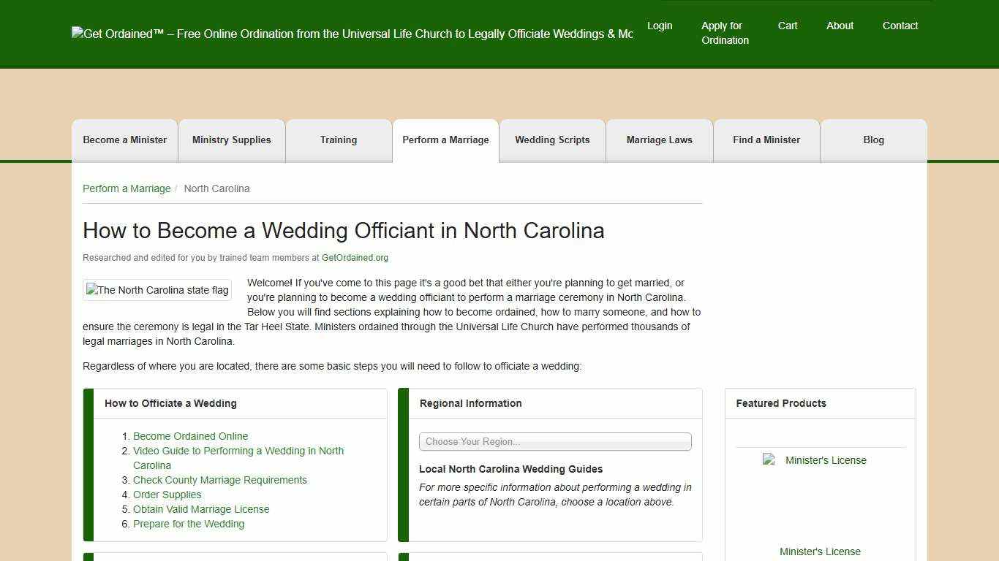Click Obtain Valid Marriage License

click(201, 509)
